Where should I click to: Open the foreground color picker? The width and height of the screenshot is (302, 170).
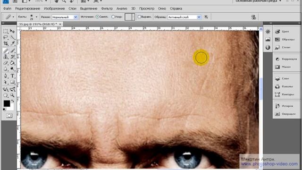(x=7, y=103)
